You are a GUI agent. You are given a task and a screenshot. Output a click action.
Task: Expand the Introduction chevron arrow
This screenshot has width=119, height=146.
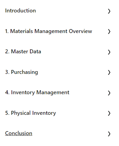pos(109,11)
